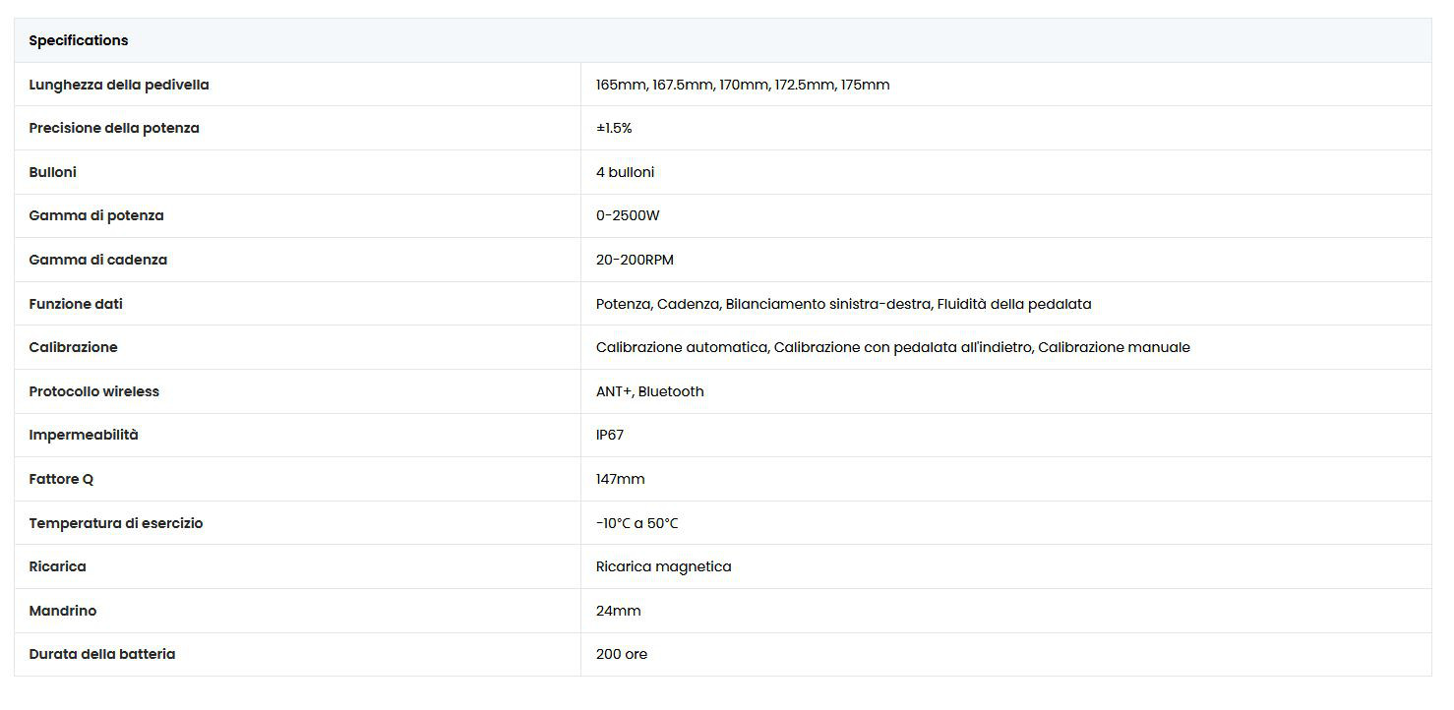The image size is (1454, 710).
Task: Click the Specifications table header
Action: tap(723, 40)
